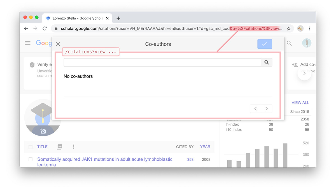The image size is (336, 189).
Task: Open a new browser tab
Action: 118,18
